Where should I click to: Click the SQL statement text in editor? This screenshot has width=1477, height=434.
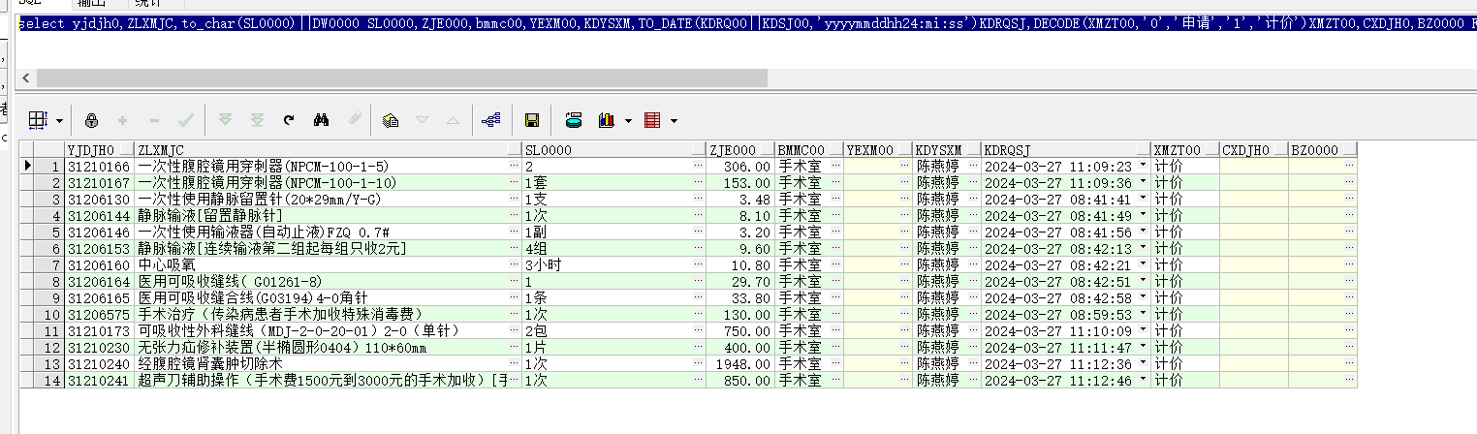click(746, 23)
